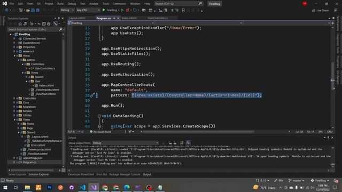Click the quick actions screwdriver icon on line 38
Image resolution: width=342 pixels, height=192 pixels.
[92, 95]
